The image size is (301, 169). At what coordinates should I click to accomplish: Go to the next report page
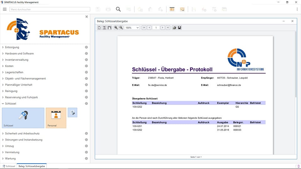[x=162, y=28]
